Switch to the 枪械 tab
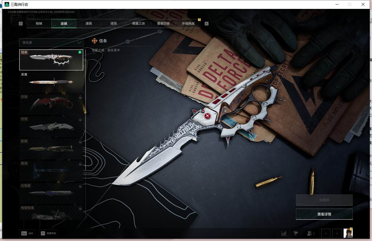This screenshot has width=372, height=241. 39,24
